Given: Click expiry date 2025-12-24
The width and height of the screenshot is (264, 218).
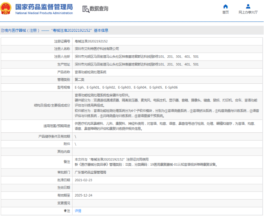Looking at the screenshot, I should 83,195.
